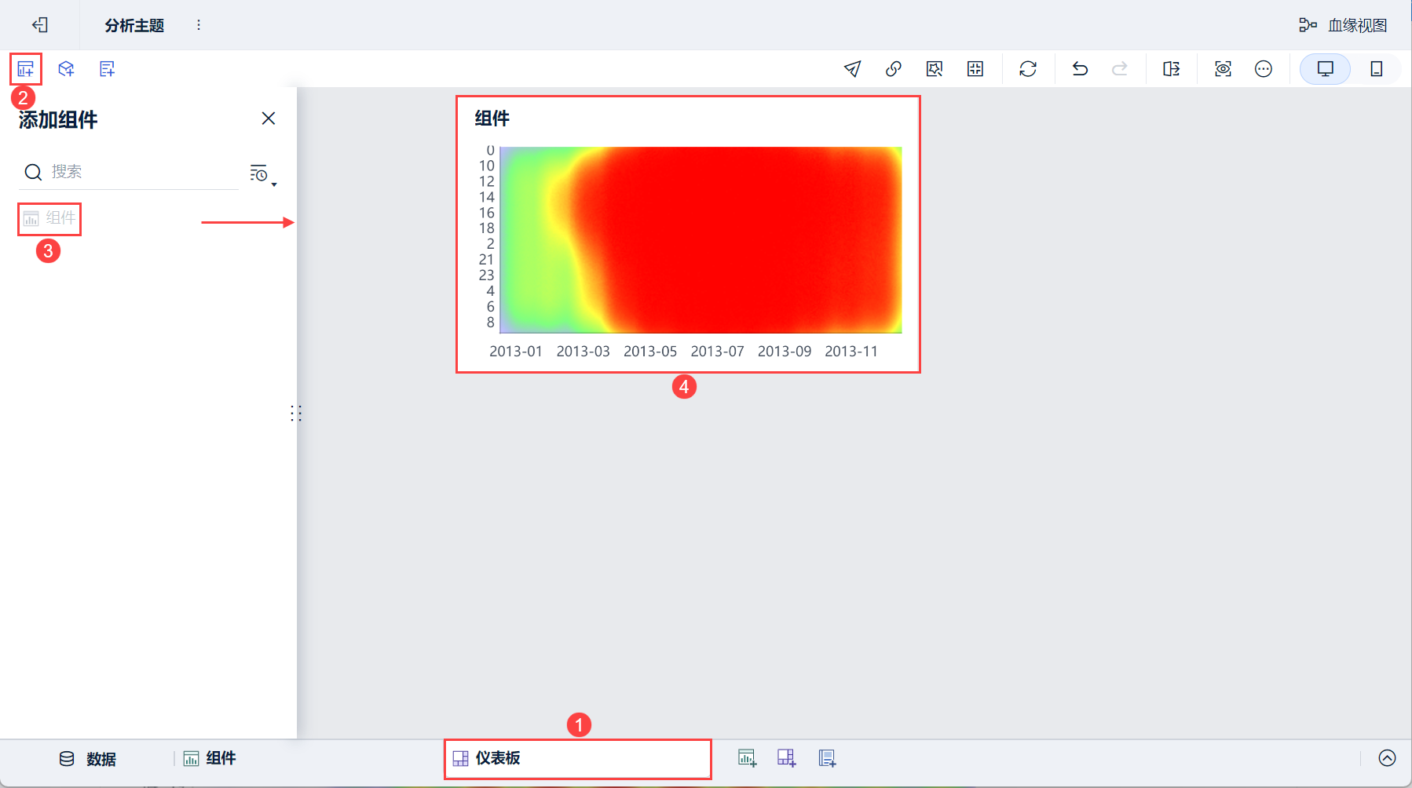
Task: Click the add component toolbar icon
Action: tap(26, 69)
